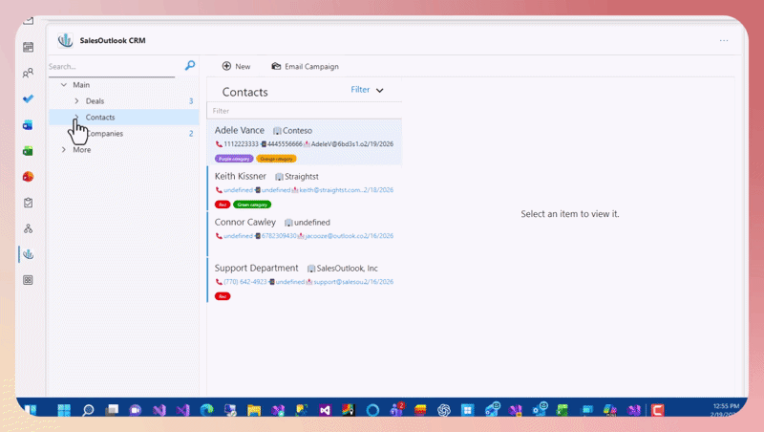
Task: Open the three-dot menu at top right
Action: pyautogui.click(x=724, y=40)
